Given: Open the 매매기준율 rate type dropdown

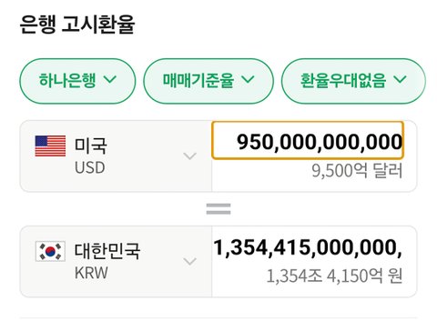Looking at the screenshot, I should tap(208, 81).
